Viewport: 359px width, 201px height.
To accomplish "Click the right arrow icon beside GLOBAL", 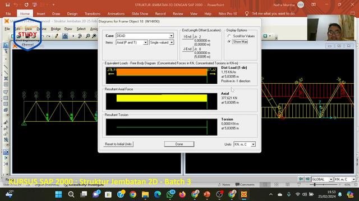I will (x=307, y=179).
